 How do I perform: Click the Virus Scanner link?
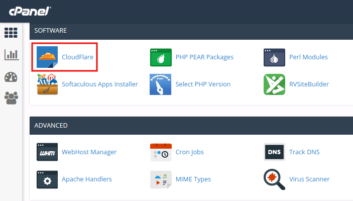[309, 179]
